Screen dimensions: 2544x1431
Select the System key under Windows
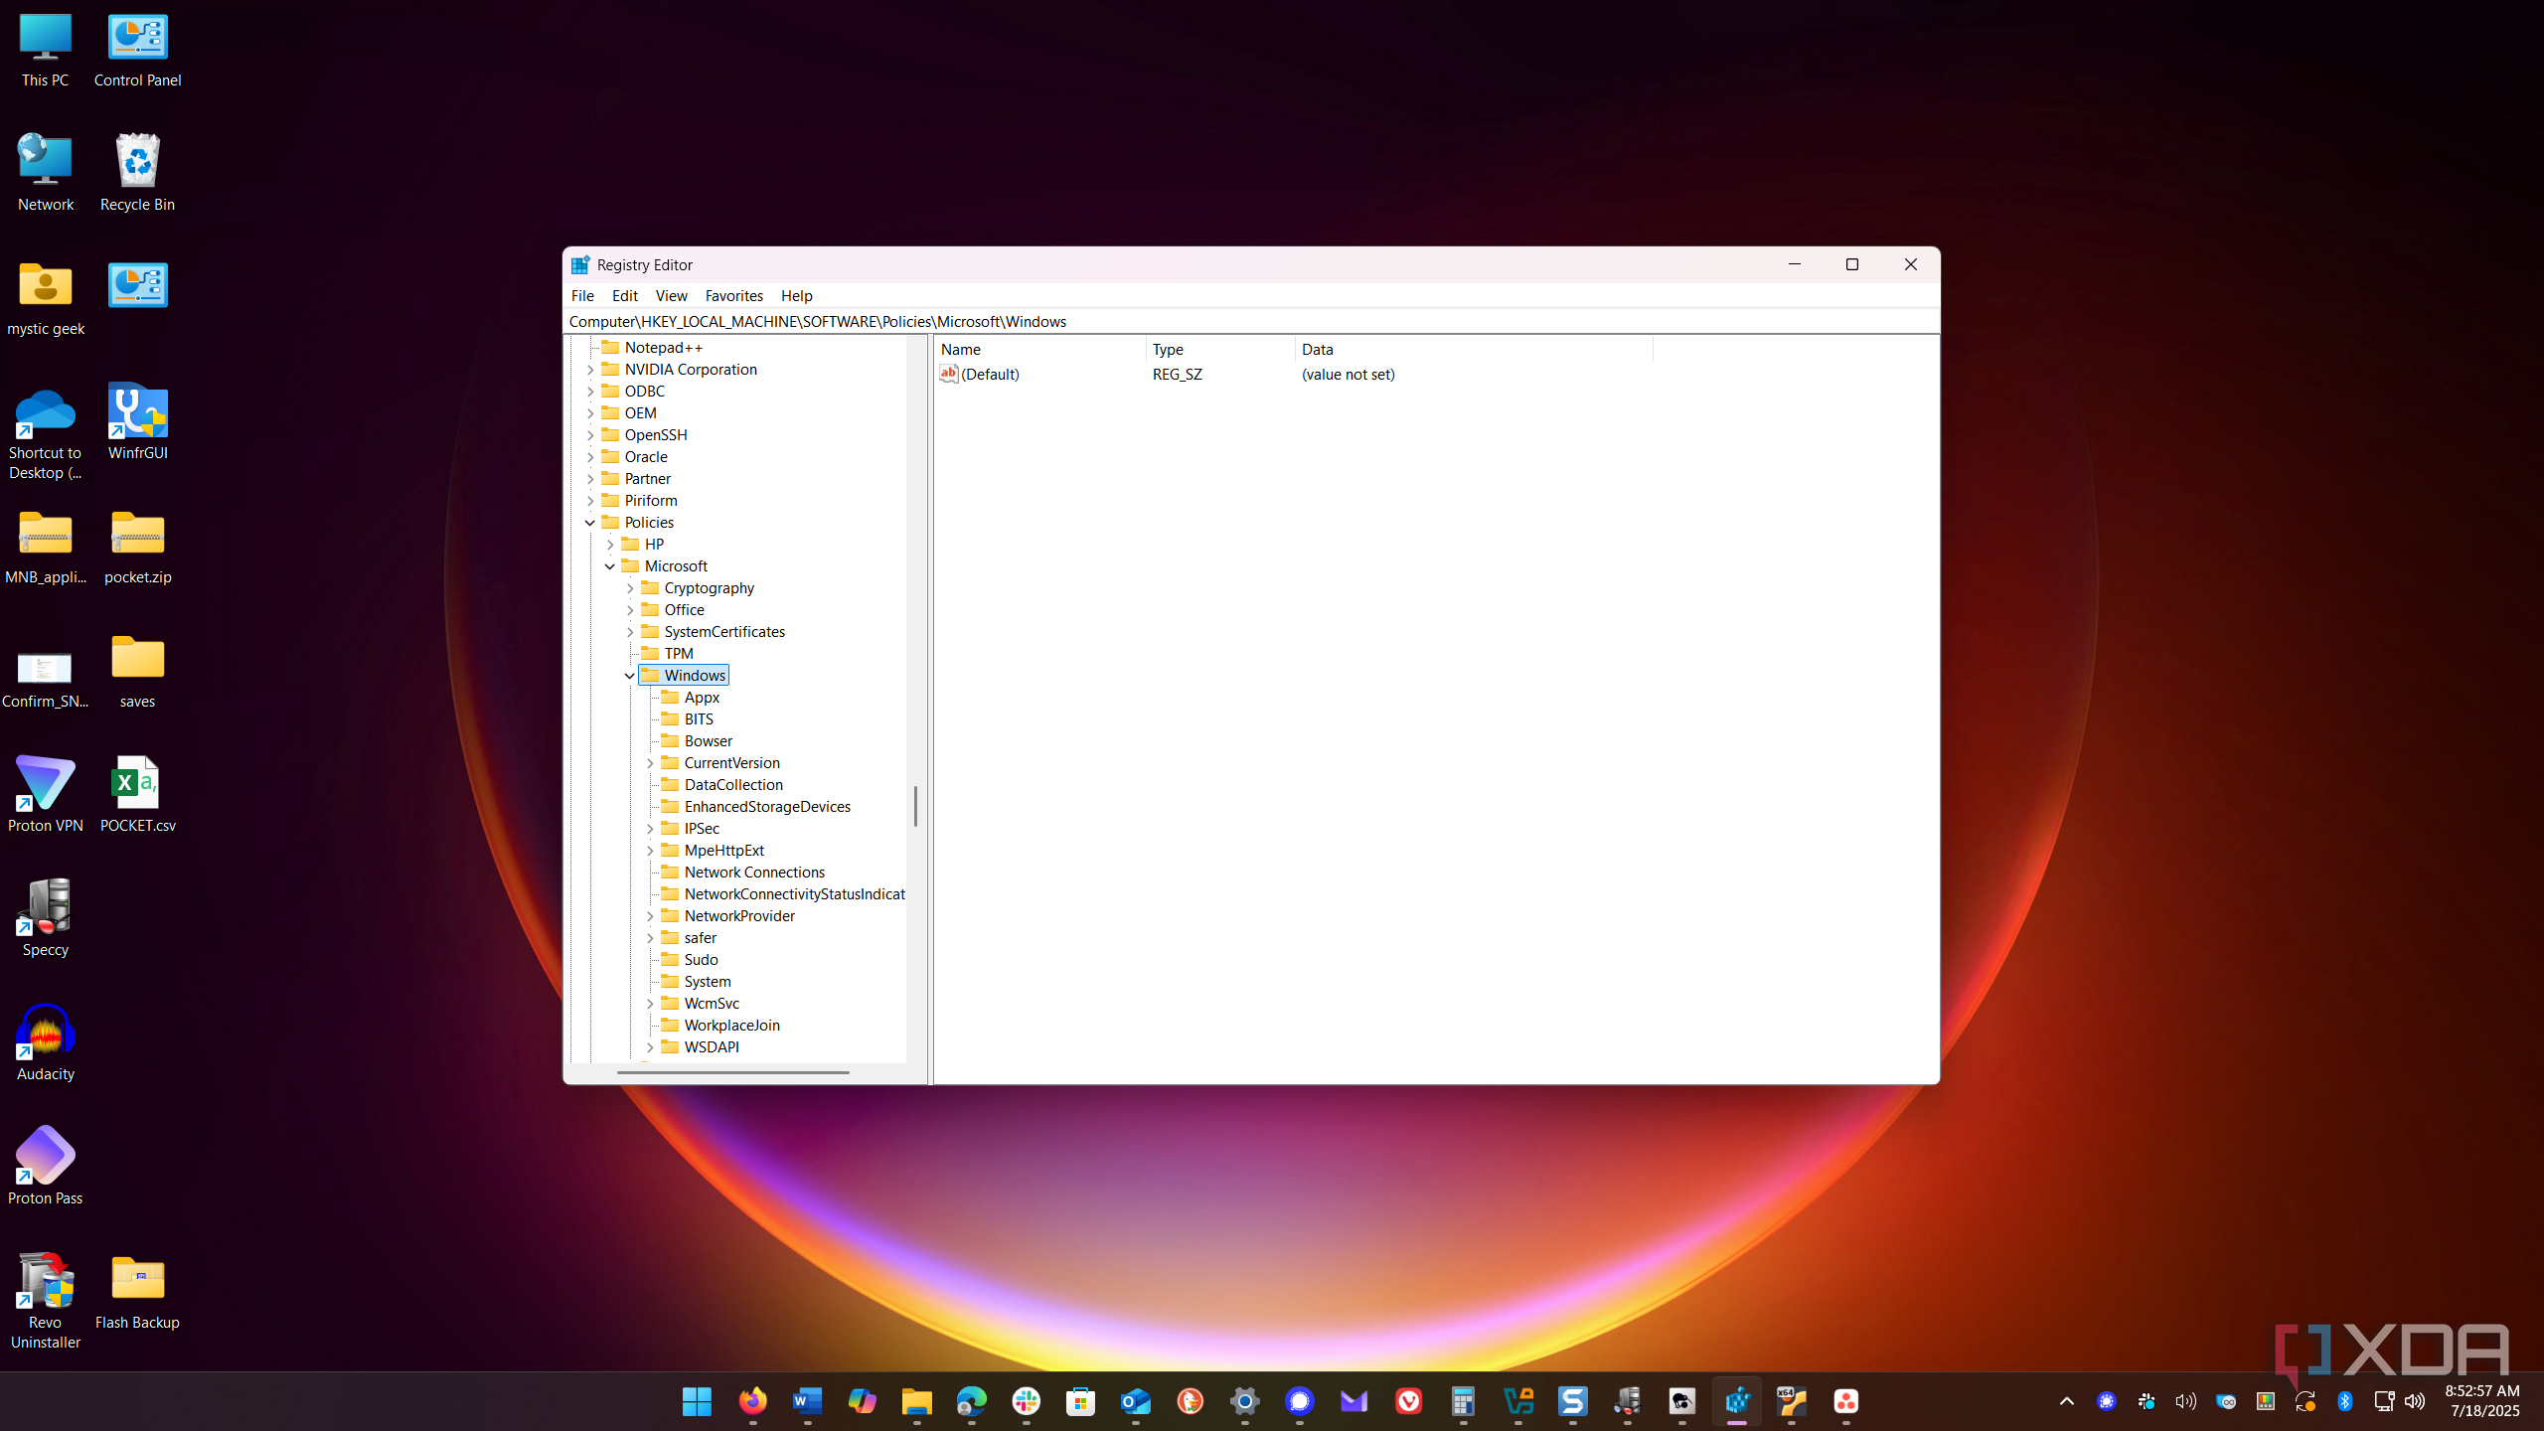tap(707, 982)
